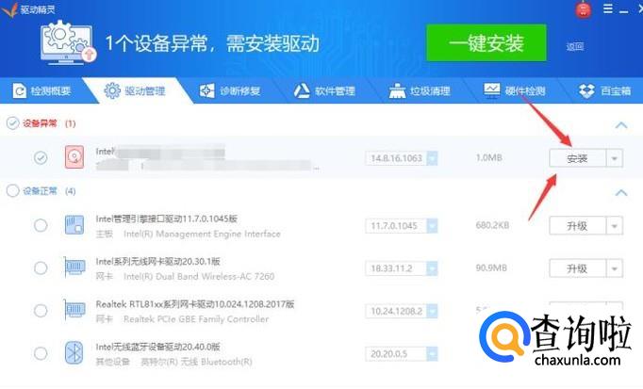Switch to 检测概要 tab
Screen dimensions: 643x389
click(41, 90)
